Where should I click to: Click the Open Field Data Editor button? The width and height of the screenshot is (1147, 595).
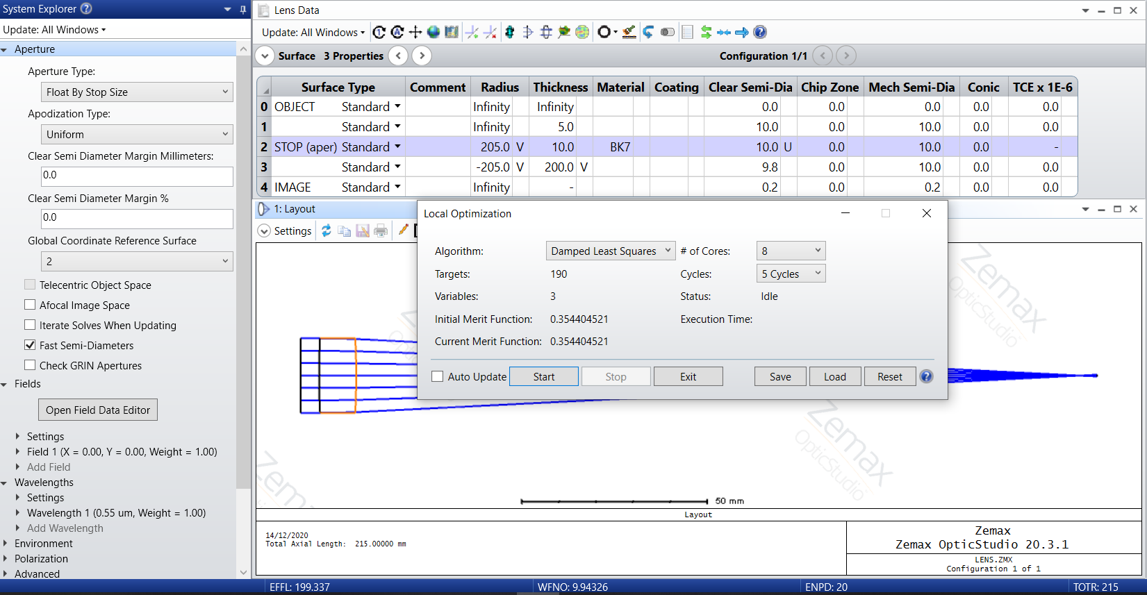coord(98,410)
